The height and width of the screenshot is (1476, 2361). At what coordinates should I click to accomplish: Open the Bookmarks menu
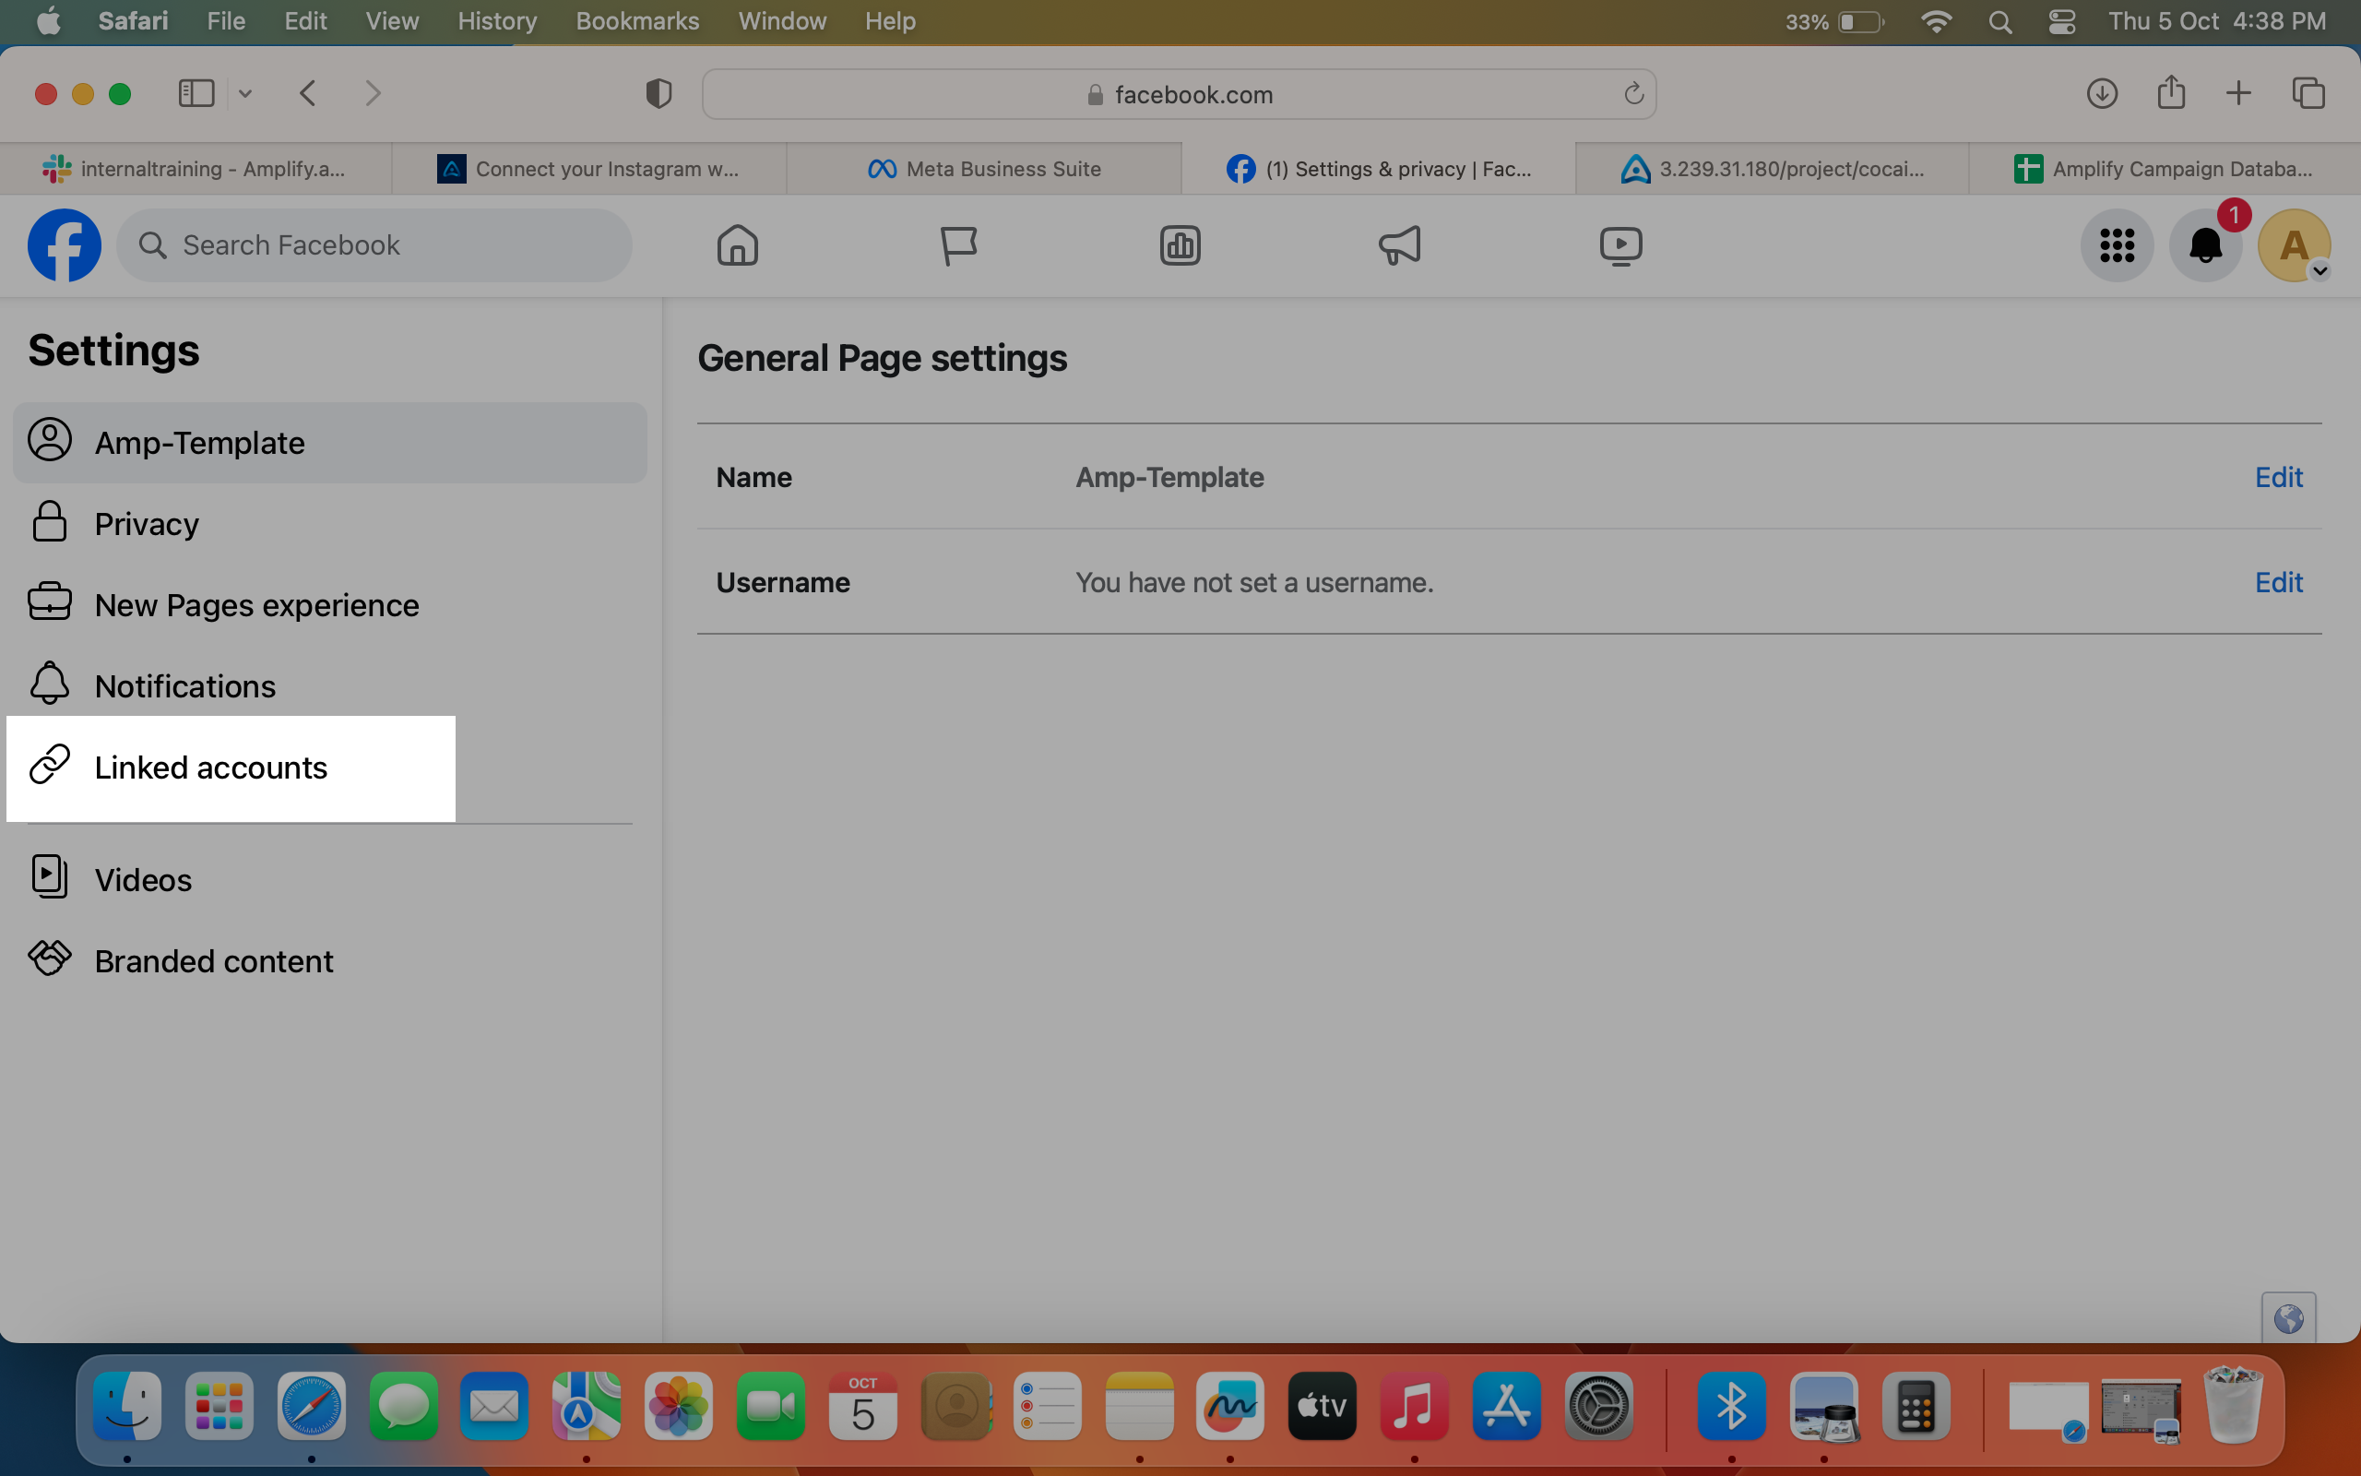pyautogui.click(x=637, y=21)
